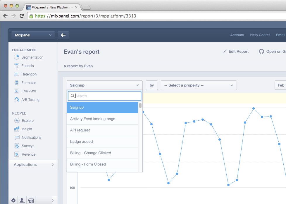Open the Feb date range picker

click(280, 85)
